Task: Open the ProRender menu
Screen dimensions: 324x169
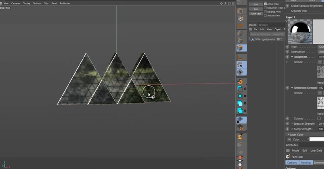Action: click(65, 3)
